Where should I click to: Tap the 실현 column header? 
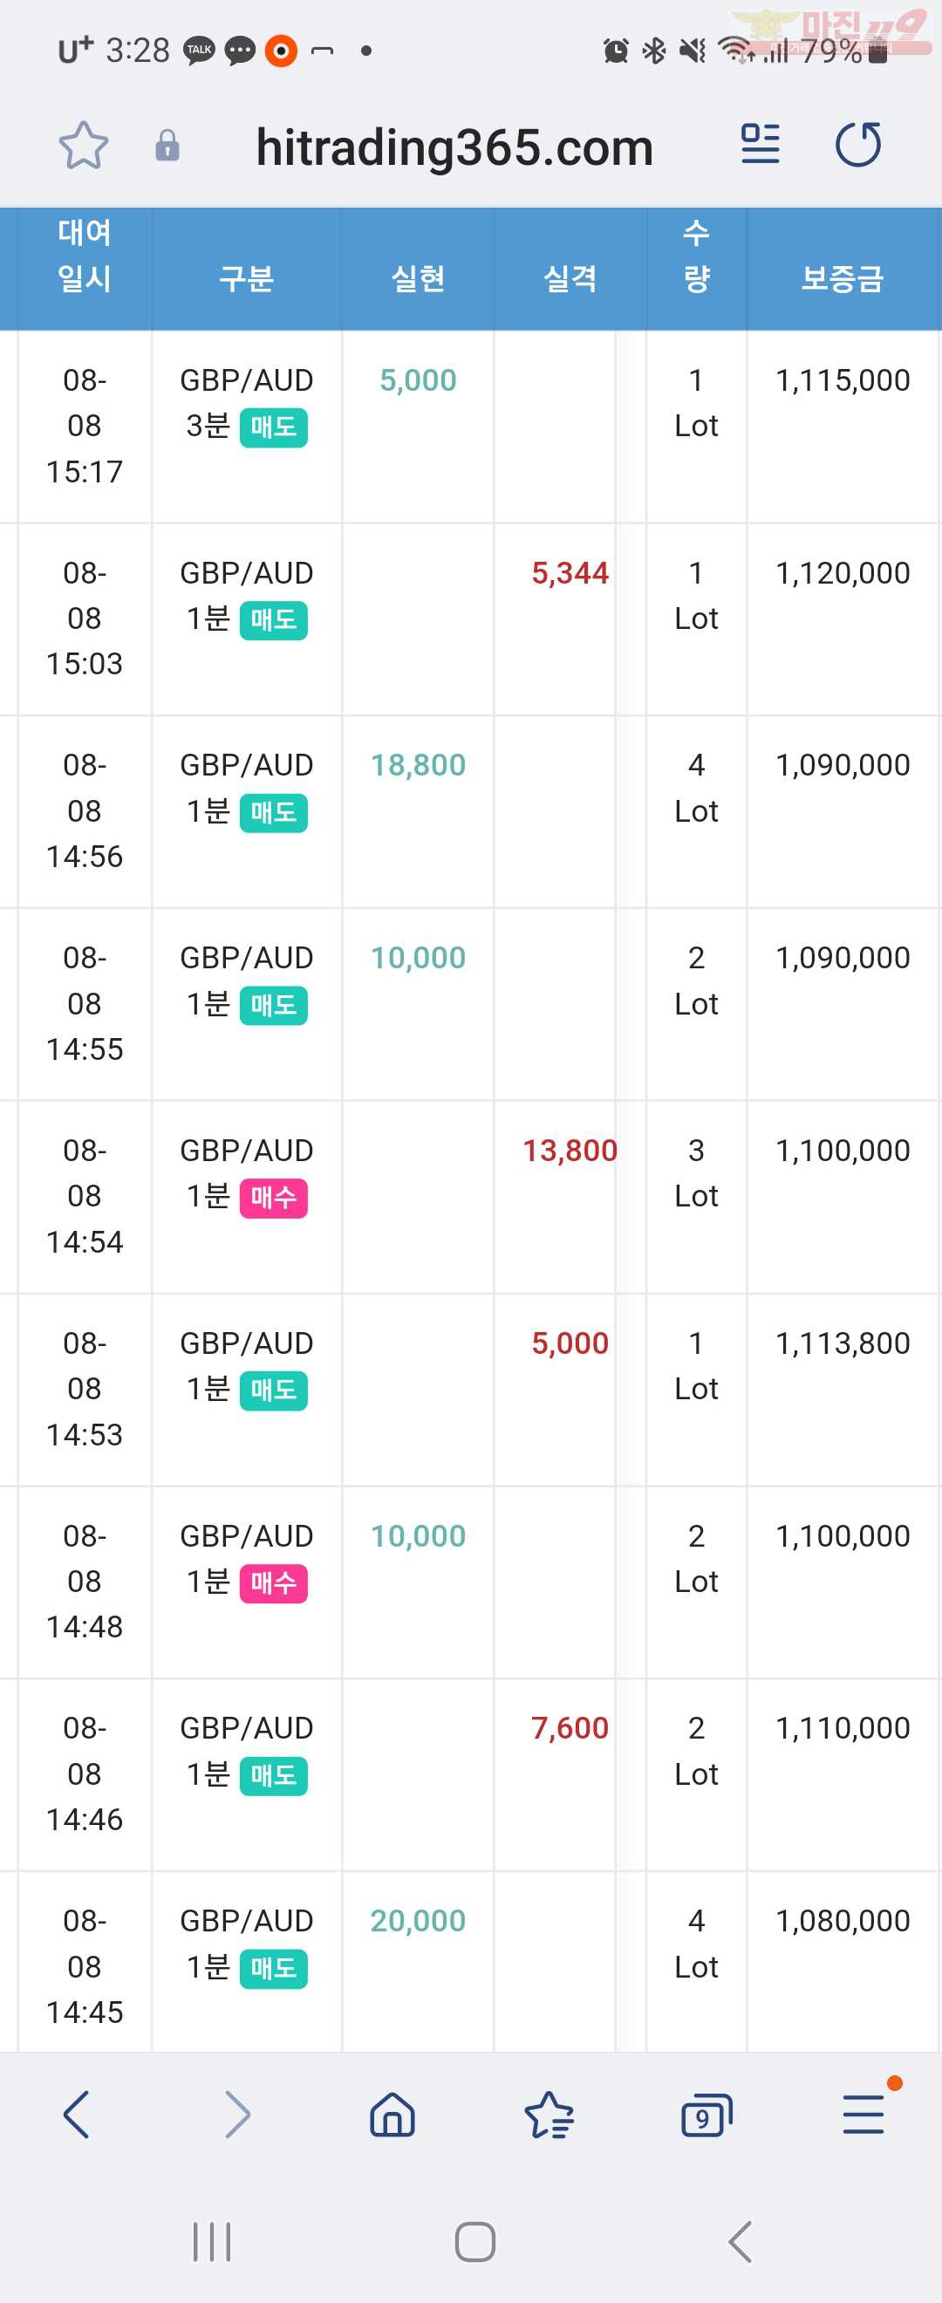[418, 279]
